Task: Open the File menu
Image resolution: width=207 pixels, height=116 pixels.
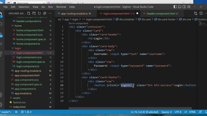Action: [5, 7]
